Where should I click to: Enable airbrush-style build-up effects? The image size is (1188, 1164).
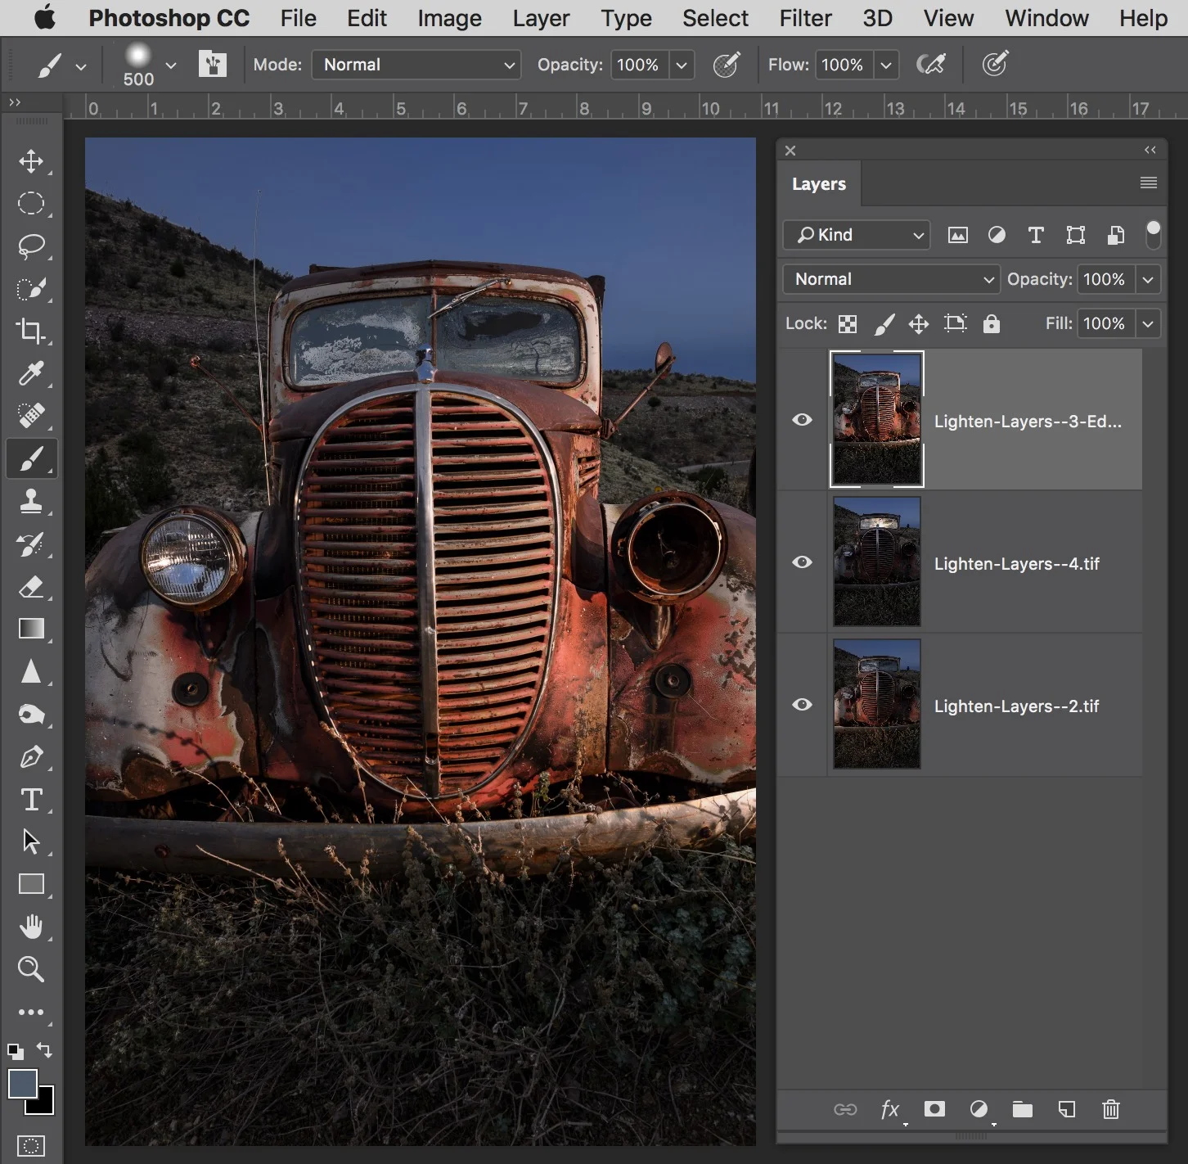pyautogui.click(x=931, y=64)
